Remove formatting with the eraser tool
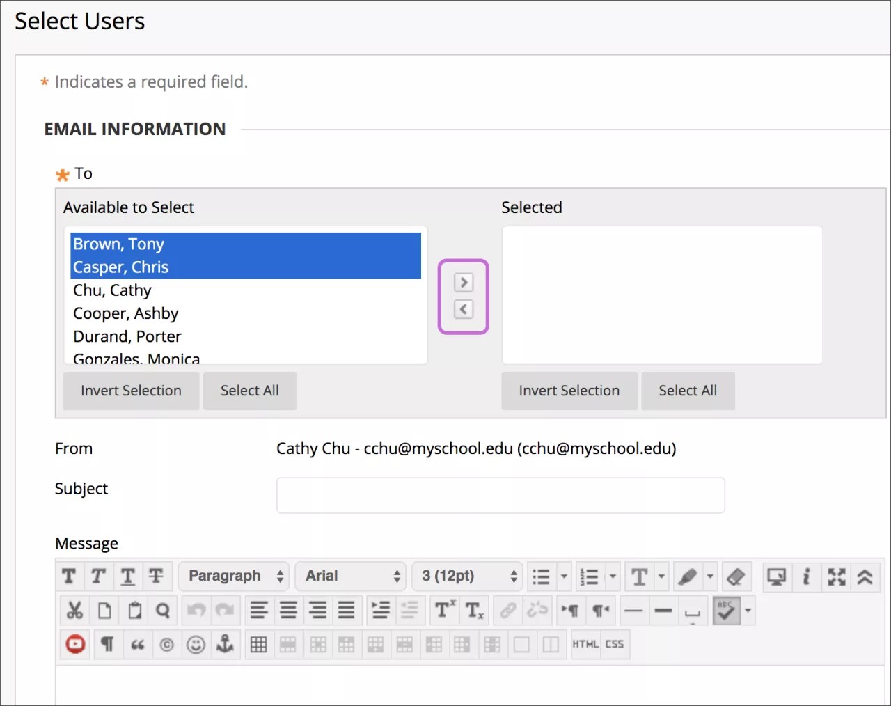 click(x=734, y=576)
